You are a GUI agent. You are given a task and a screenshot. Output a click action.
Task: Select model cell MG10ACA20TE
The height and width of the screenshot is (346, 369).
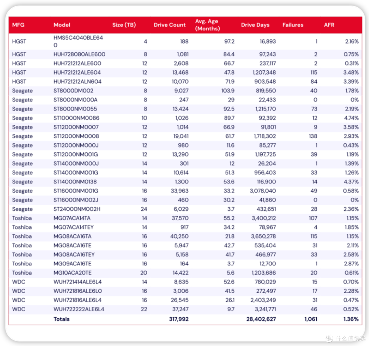[x=72, y=273]
